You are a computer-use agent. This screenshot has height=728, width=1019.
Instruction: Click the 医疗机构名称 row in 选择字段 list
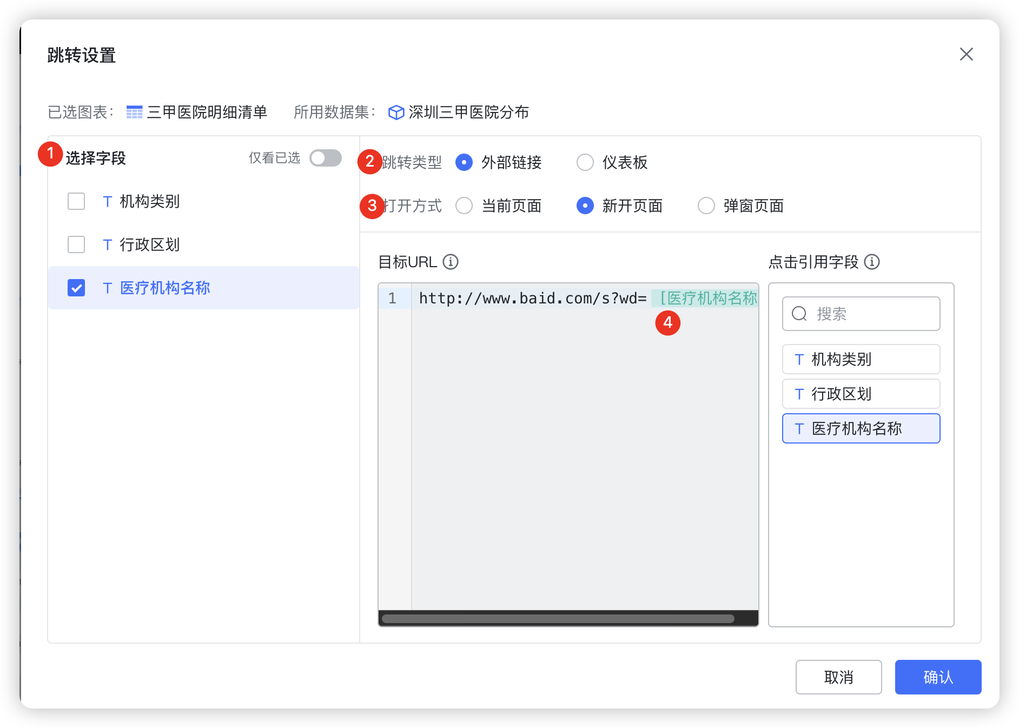(x=203, y=288)
